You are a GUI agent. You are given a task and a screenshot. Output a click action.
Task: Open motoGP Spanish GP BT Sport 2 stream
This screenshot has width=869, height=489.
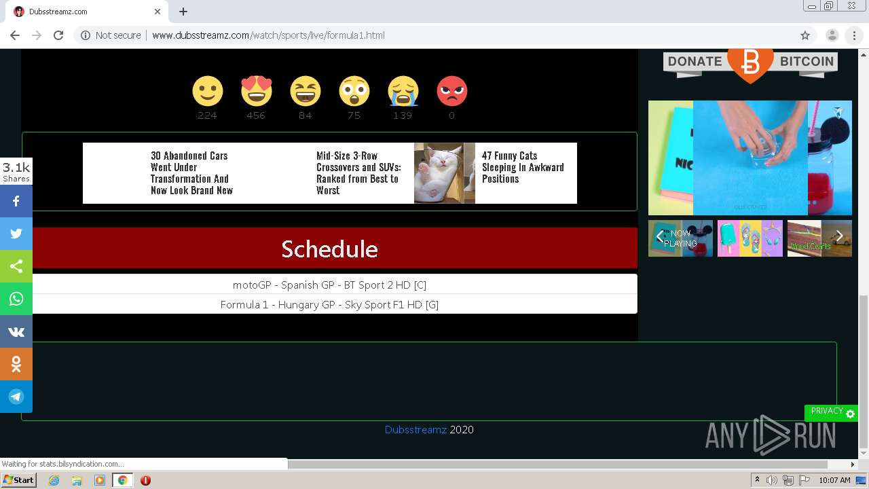point(329,285)
